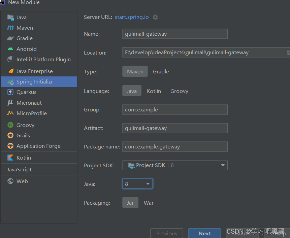Set Language to Kotlin
This screenshot has height=238, width=290.
point(154,91)
